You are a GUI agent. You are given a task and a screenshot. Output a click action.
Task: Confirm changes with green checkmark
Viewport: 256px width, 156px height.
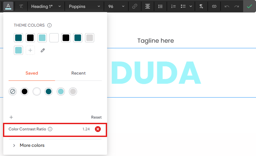(x=249, y=6)
